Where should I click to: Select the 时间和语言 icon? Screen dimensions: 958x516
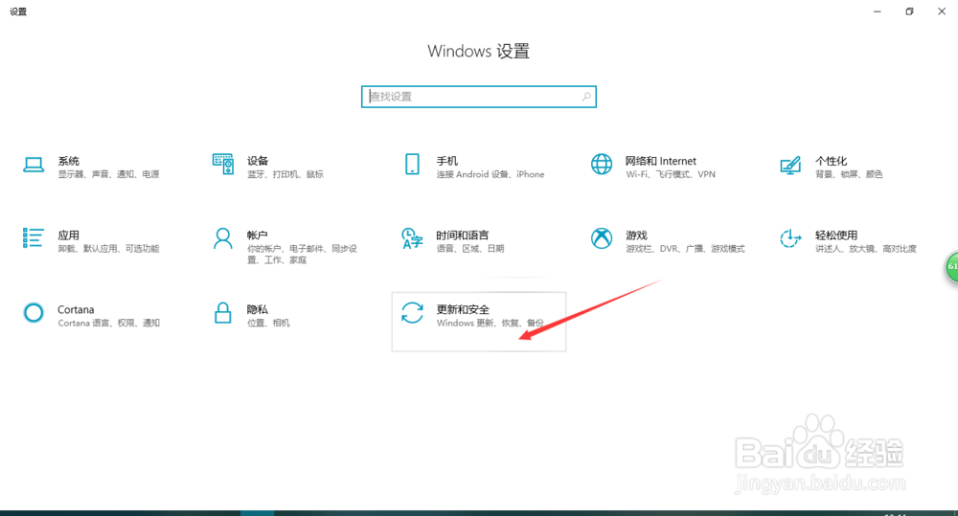tap(412, 238)
